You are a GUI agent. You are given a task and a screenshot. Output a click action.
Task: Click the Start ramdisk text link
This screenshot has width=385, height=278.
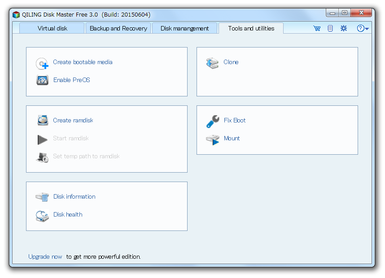pos(71,138)
